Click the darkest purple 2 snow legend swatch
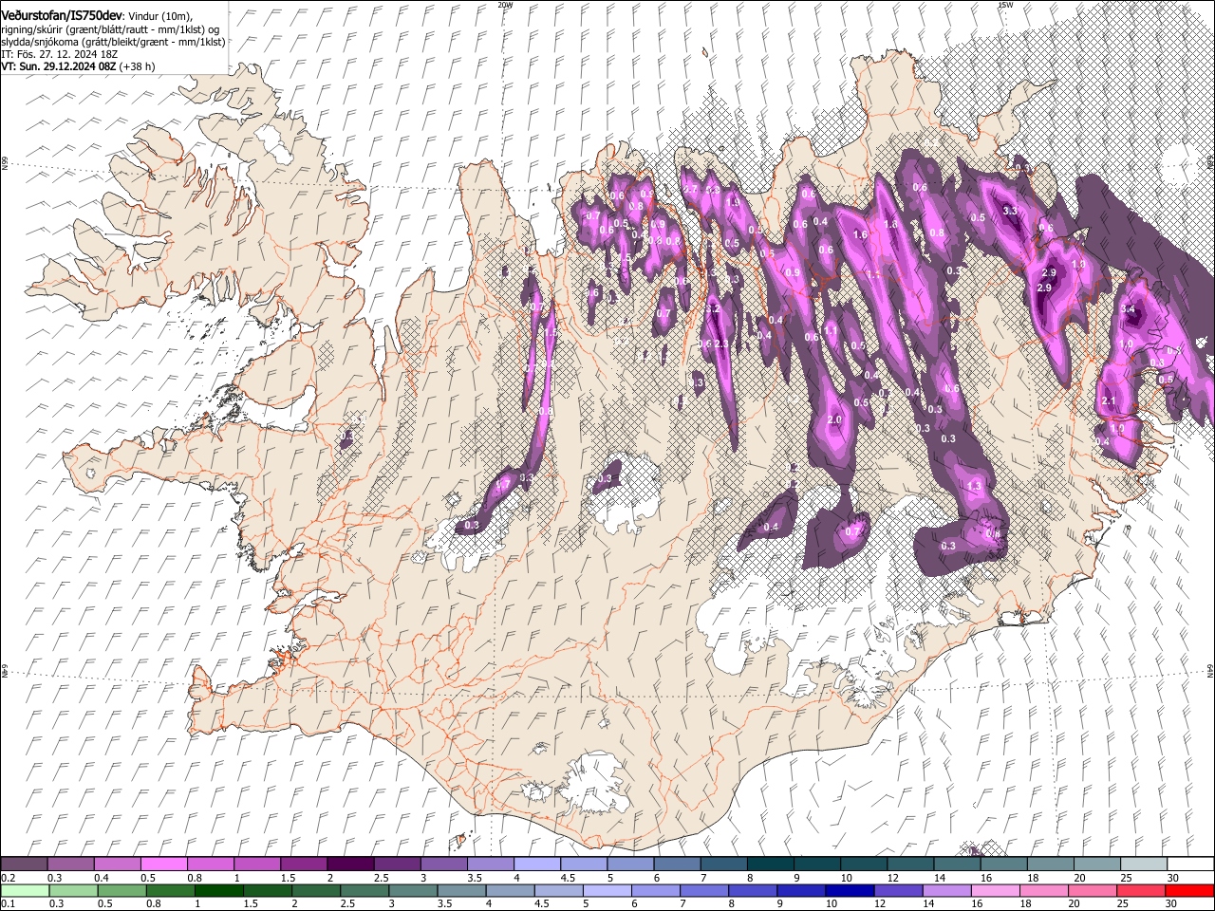The height and width of the screenshot is (911, 1215). pyautogui.click(x=351, y=865)
